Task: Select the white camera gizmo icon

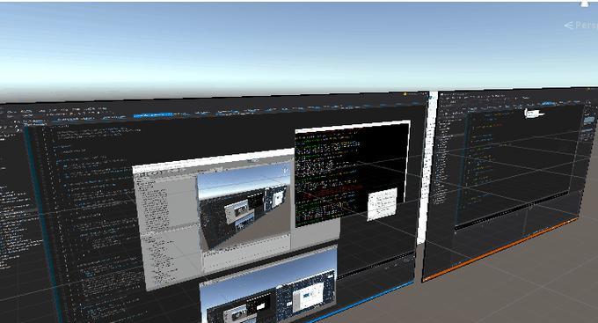Action: pos(534,113)
